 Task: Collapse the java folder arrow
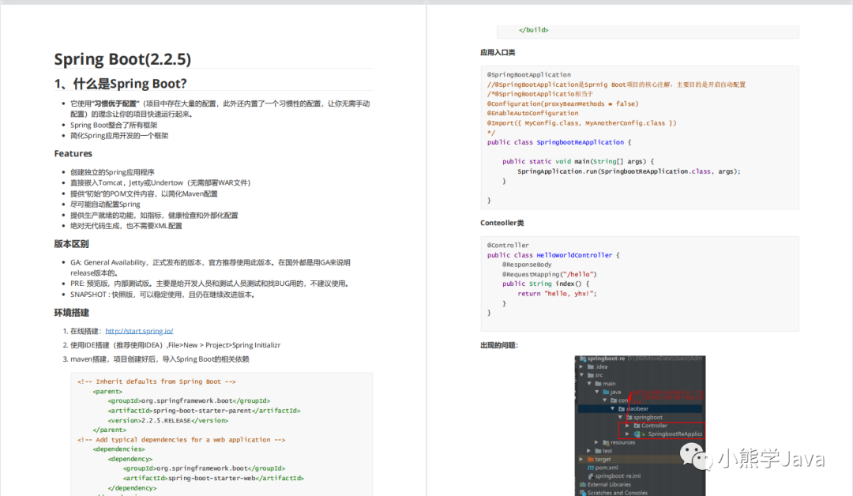tap(597, 392)
